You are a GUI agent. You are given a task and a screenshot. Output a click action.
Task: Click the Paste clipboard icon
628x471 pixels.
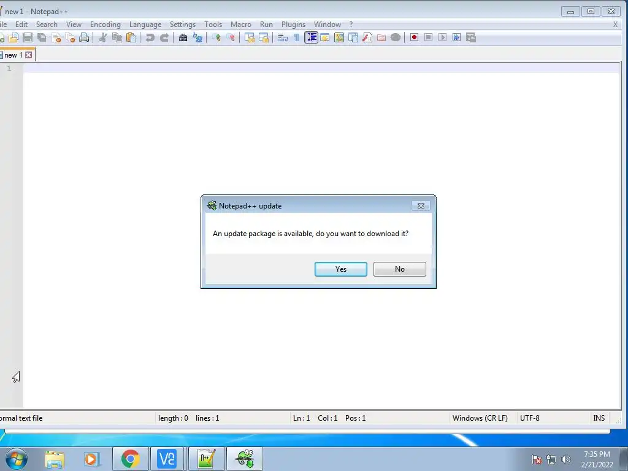pos(131,37)
